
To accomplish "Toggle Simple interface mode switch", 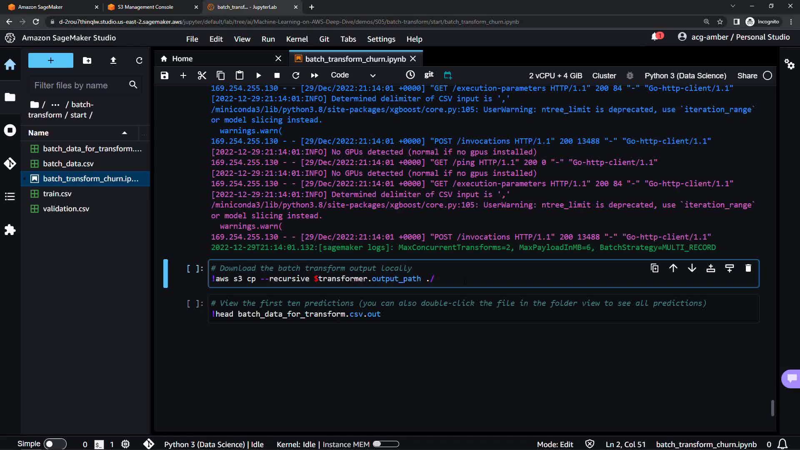I will click(55, 444).
